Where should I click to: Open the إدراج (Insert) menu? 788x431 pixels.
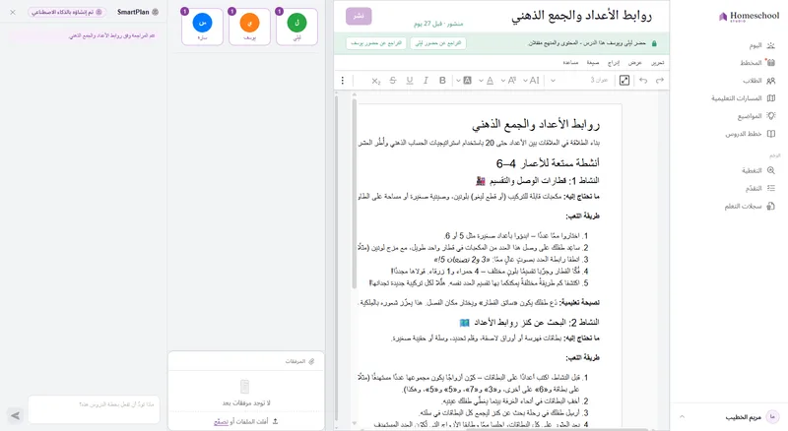pyautogui.click(x=614, y=63)
